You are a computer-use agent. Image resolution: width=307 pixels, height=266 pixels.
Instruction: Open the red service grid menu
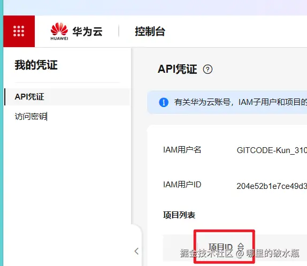[x=19, y=31]
